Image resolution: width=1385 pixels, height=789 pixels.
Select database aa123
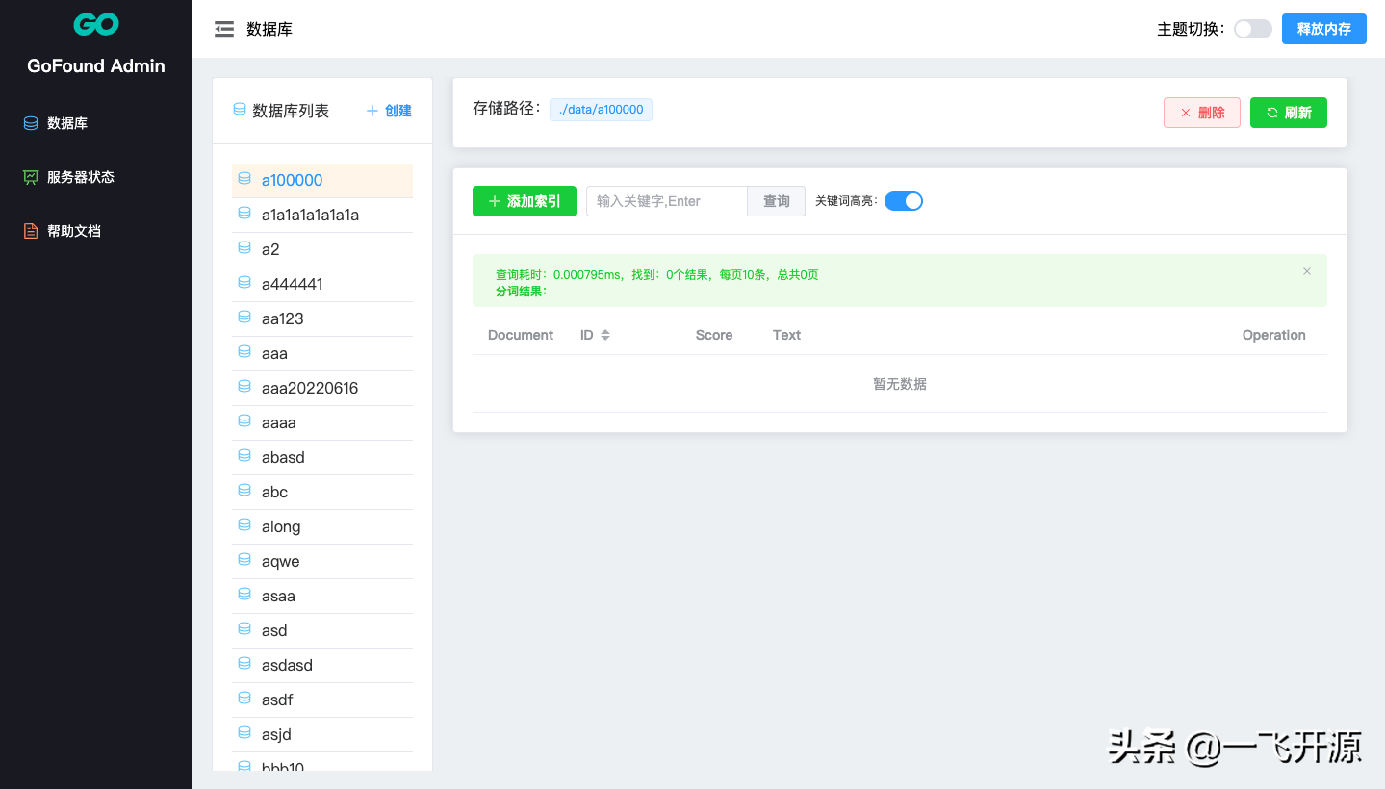click(322, 318)
